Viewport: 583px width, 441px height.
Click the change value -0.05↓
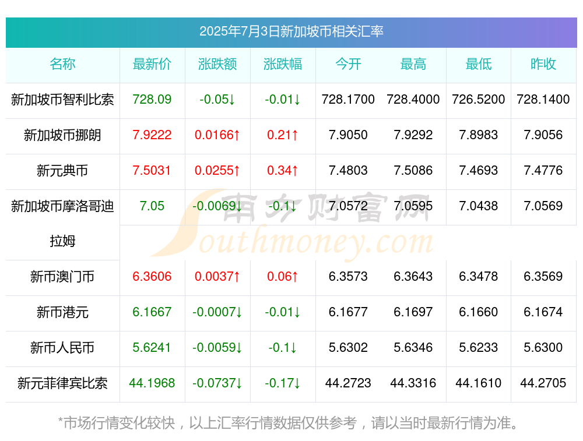217,100
